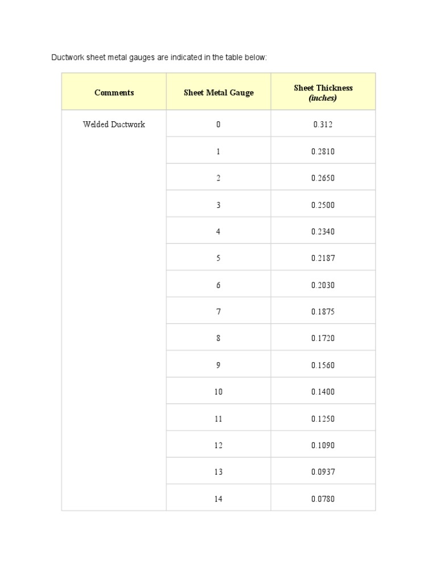Screen dimensions: 437x583
Task: Select the 0.2500 thickness value
Action: (x=323, y=205)
